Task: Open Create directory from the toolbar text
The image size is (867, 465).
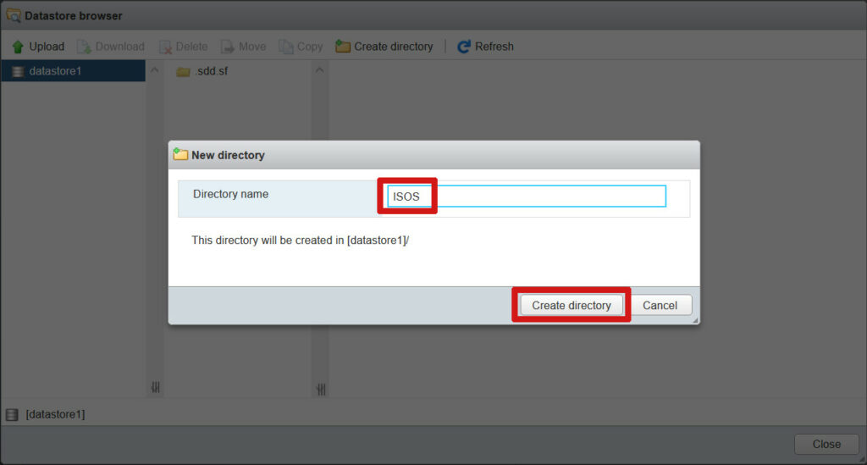Action: [x=393, y=47]
